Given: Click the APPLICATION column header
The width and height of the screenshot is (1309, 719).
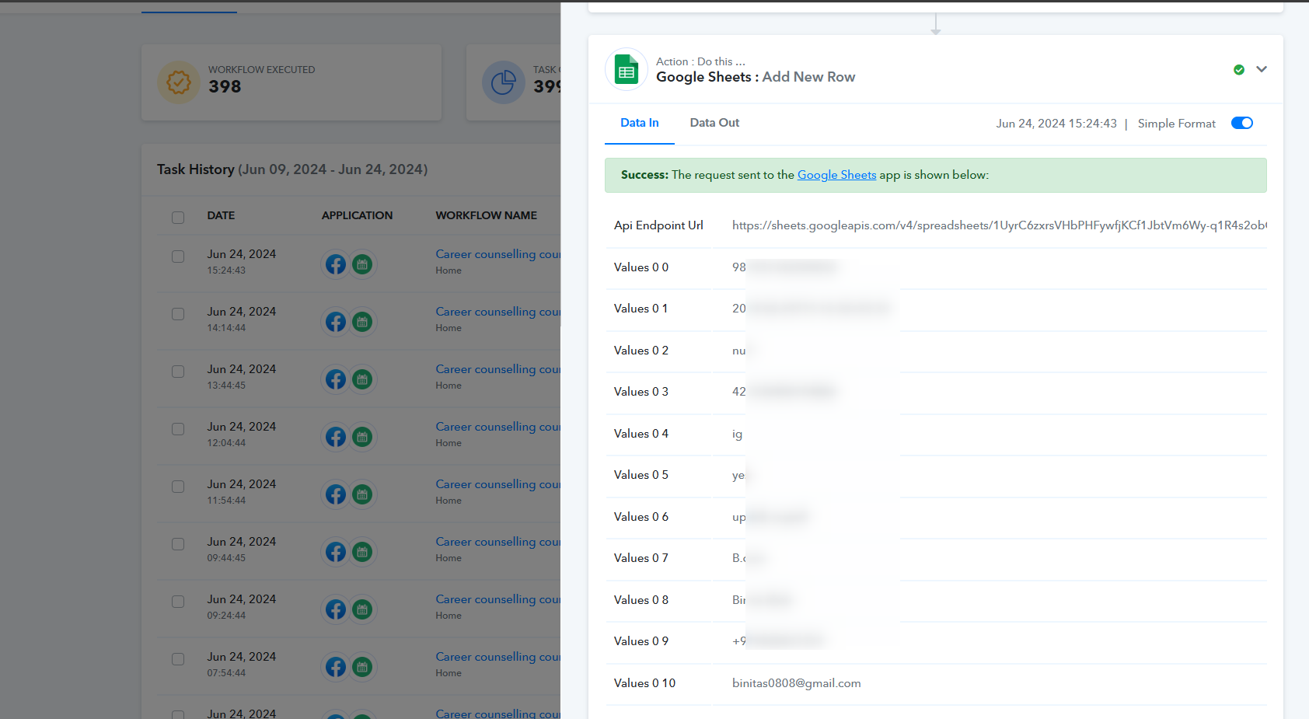Looking at the screenshot, I should [358, 215].
